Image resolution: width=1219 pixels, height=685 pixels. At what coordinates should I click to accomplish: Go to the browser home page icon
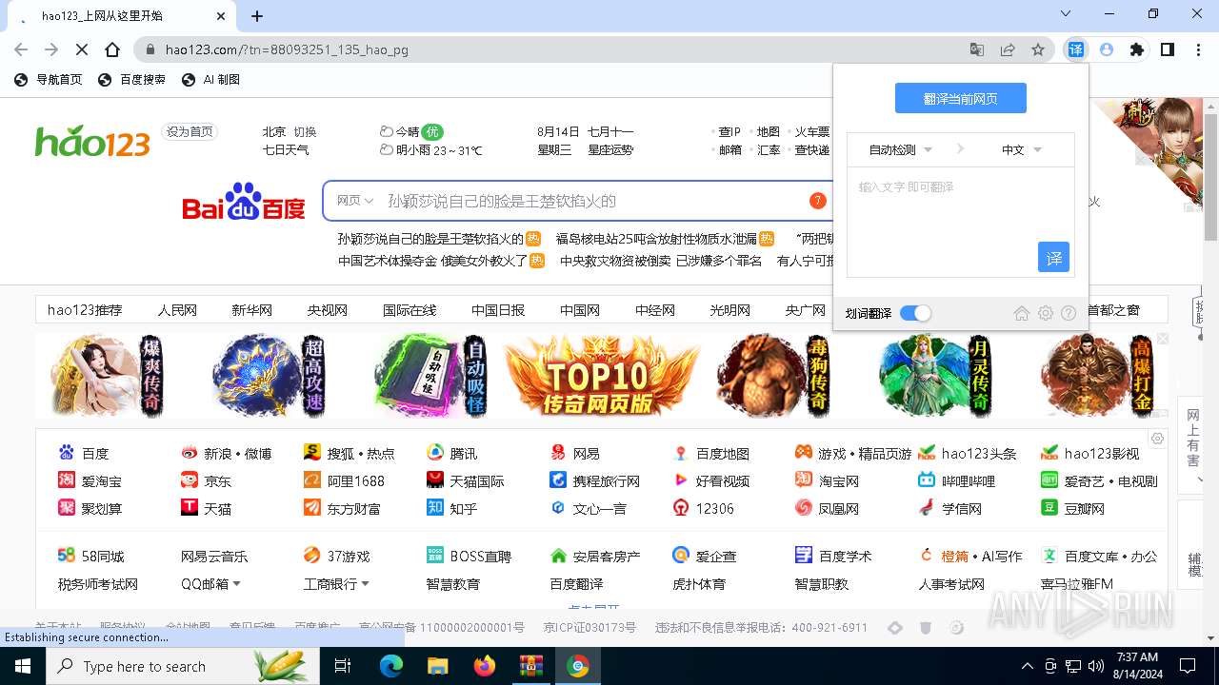click(112, 49)
